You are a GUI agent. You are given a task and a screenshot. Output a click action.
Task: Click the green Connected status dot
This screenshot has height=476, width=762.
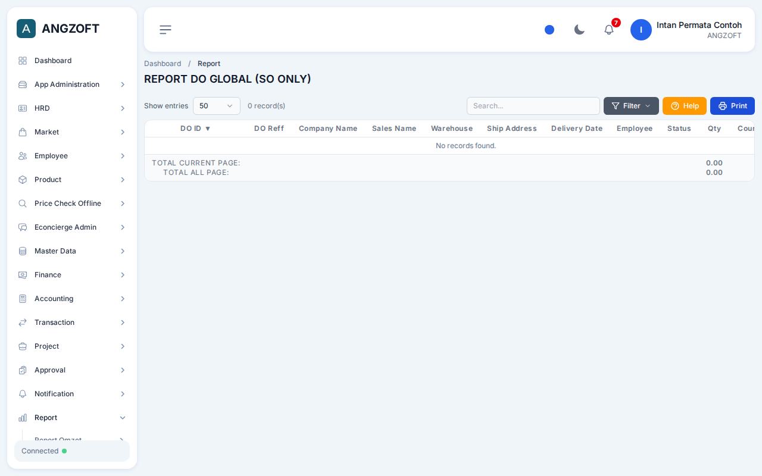coord(64,451)
